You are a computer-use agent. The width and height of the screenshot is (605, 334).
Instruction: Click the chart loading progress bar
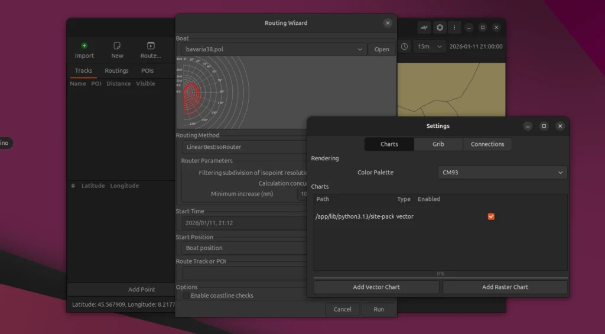[x=440, y=277]
